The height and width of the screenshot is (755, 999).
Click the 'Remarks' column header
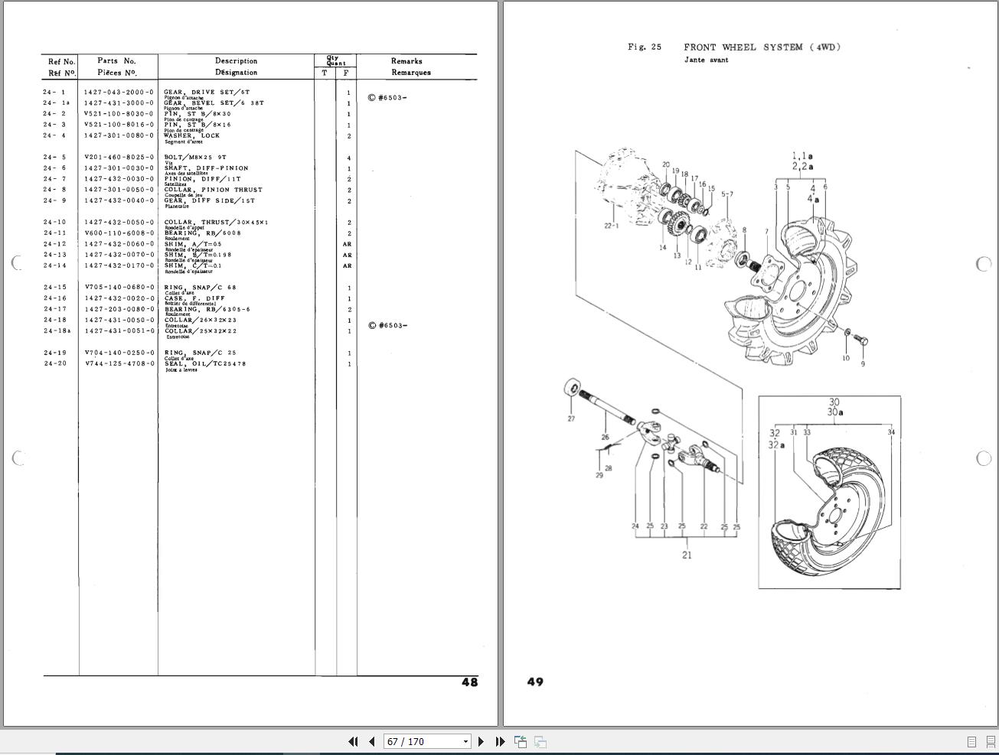(x=406, y=61)
